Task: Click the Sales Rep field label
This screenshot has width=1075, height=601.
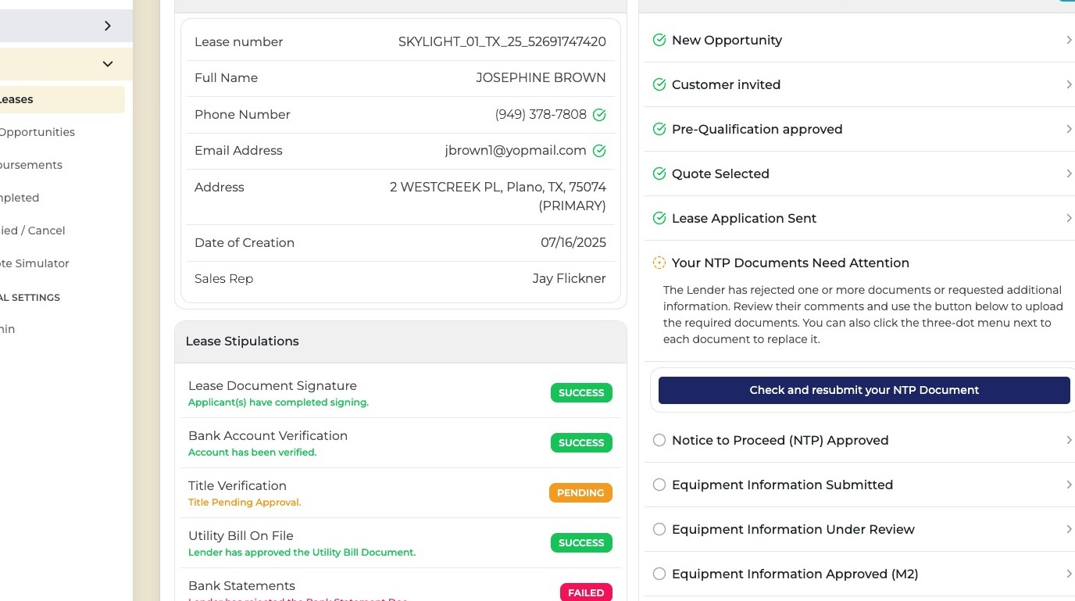Action: click(224, 279)
